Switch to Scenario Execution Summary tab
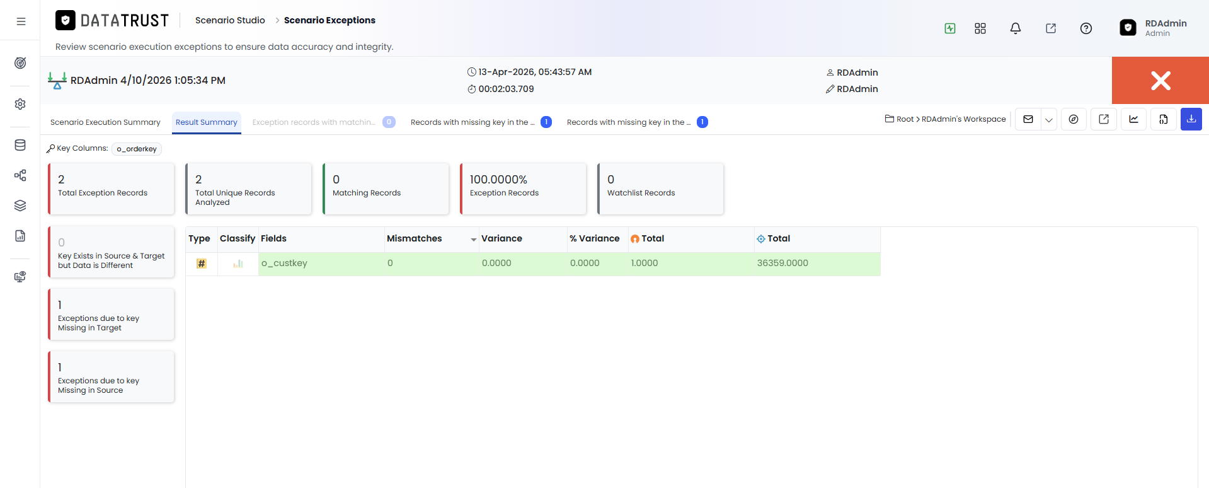 point(105,122)
